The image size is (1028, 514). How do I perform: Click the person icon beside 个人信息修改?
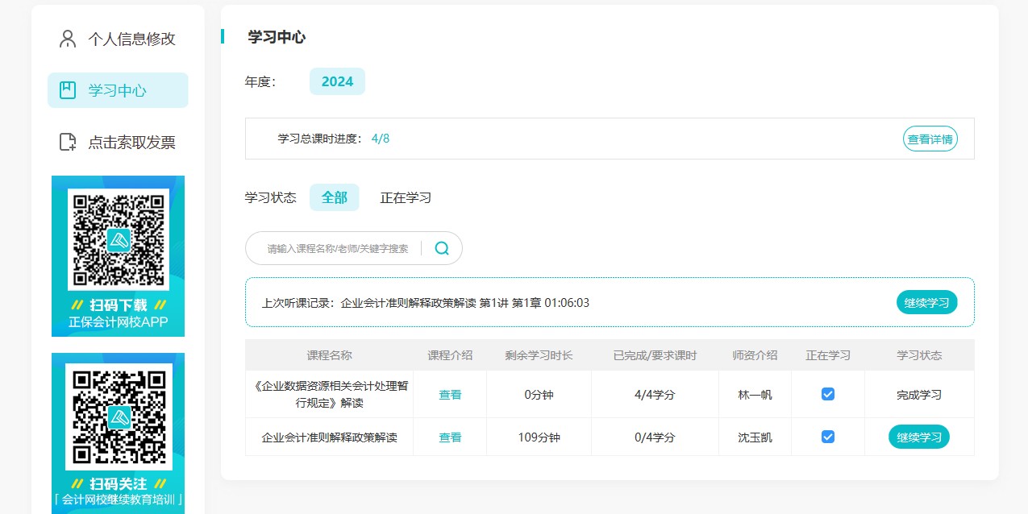coord(67,38)
